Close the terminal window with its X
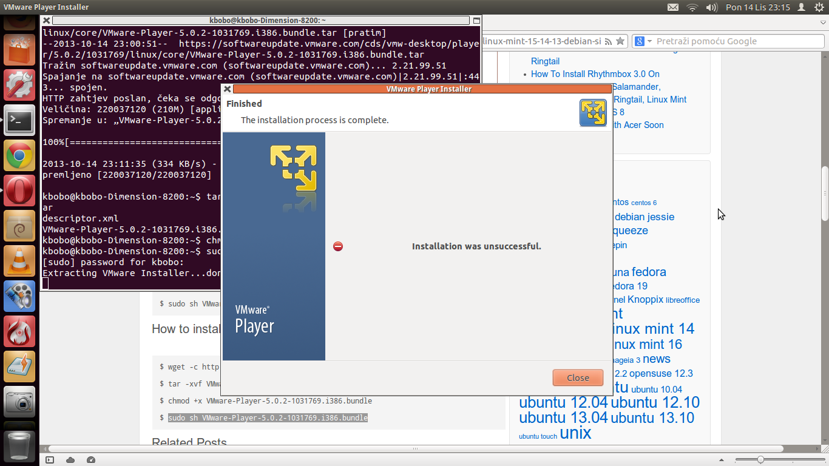This screenshot has width=829, height=466. tap(46, 20)
